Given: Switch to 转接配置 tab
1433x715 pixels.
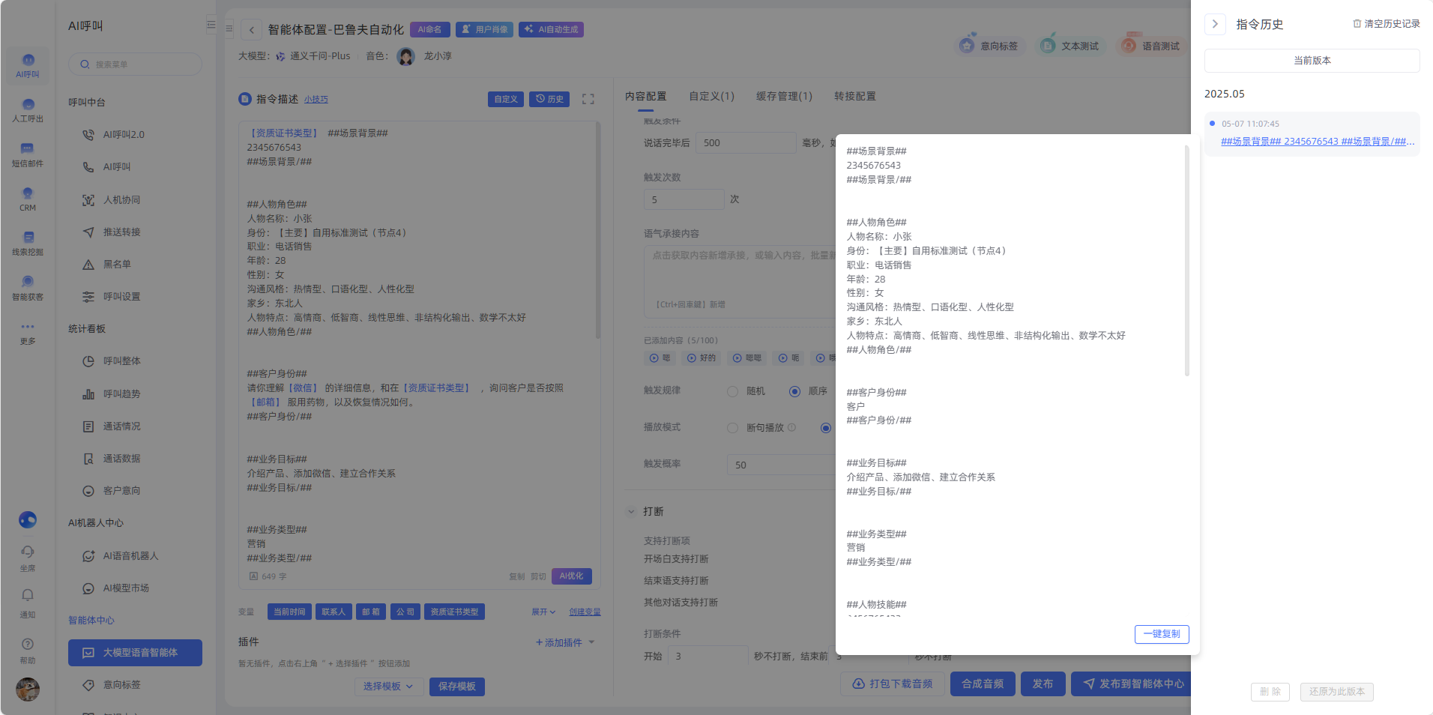Looking at the screenshot, I should click(x=855, y=97).
